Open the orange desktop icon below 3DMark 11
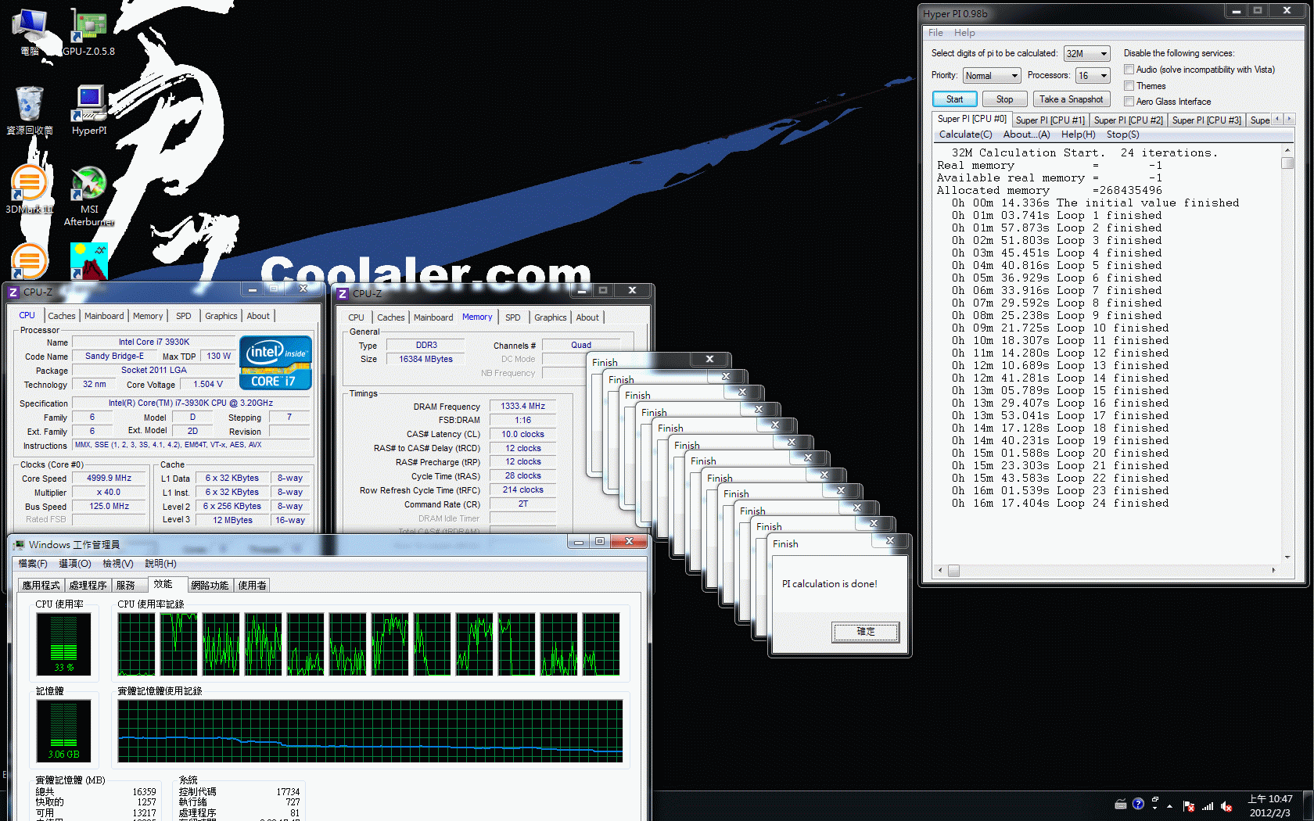1314x821 pixels. pyautogui.click(x=30, y=262)
